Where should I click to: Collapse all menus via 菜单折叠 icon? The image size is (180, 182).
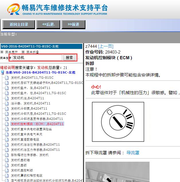pos(23,52)
